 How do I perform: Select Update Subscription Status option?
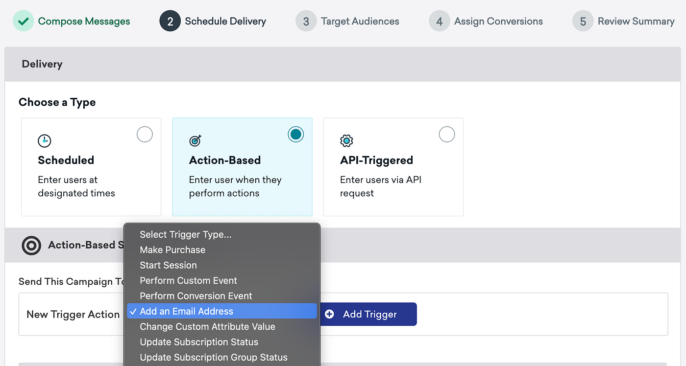click(199, 342)
